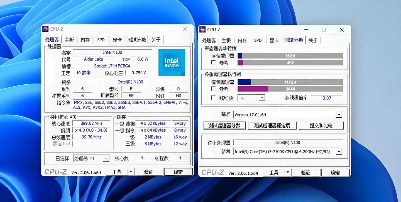Open reference CPU i7-7700K dropdown
Screen dimensions: 401x202
(x=288, y=151)
